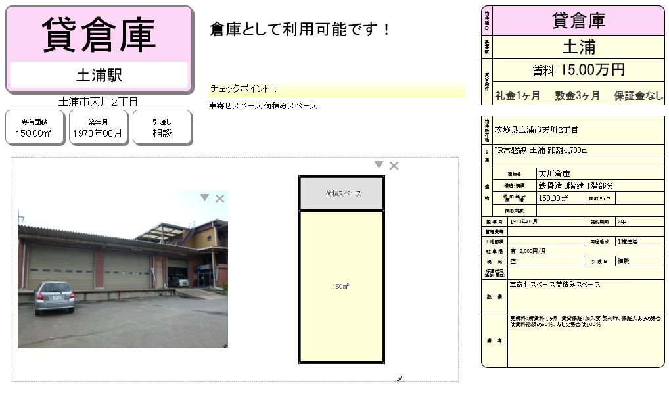669x395 pixels.
Task: Click the 築年月 1973年08月 box
Action: [x=98, y=128]
